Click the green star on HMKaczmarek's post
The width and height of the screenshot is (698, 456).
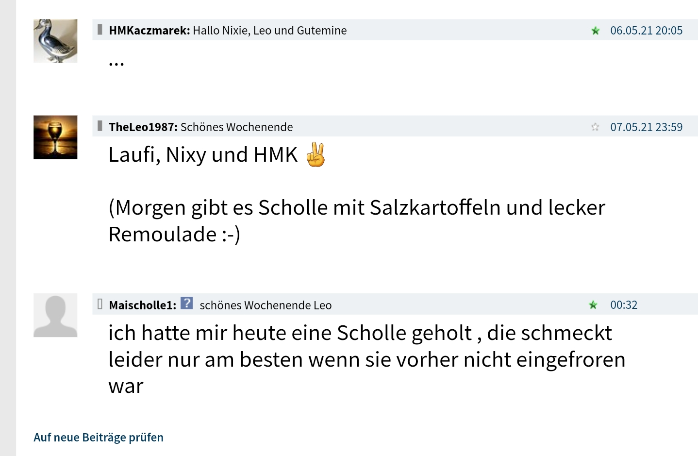[596, 31]
